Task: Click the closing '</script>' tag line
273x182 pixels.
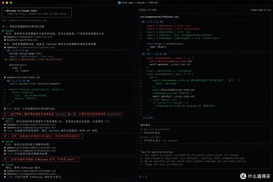Action: tap(148, 118)
